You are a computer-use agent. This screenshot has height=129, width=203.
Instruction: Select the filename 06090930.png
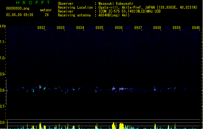(18, 8)
